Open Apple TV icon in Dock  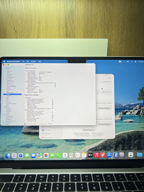pyautogui.click(x=90, y=155)
